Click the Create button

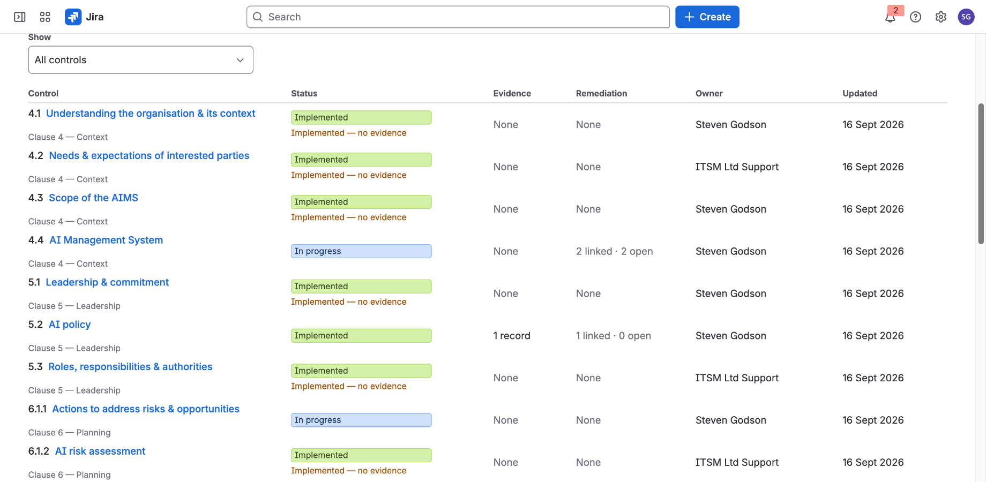[x=707, y=17]
